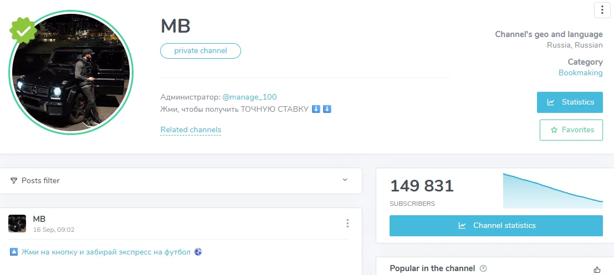Expand the Posts filter chevron
This screenshot has height=275, width=614.
click(x=345, y=180)
